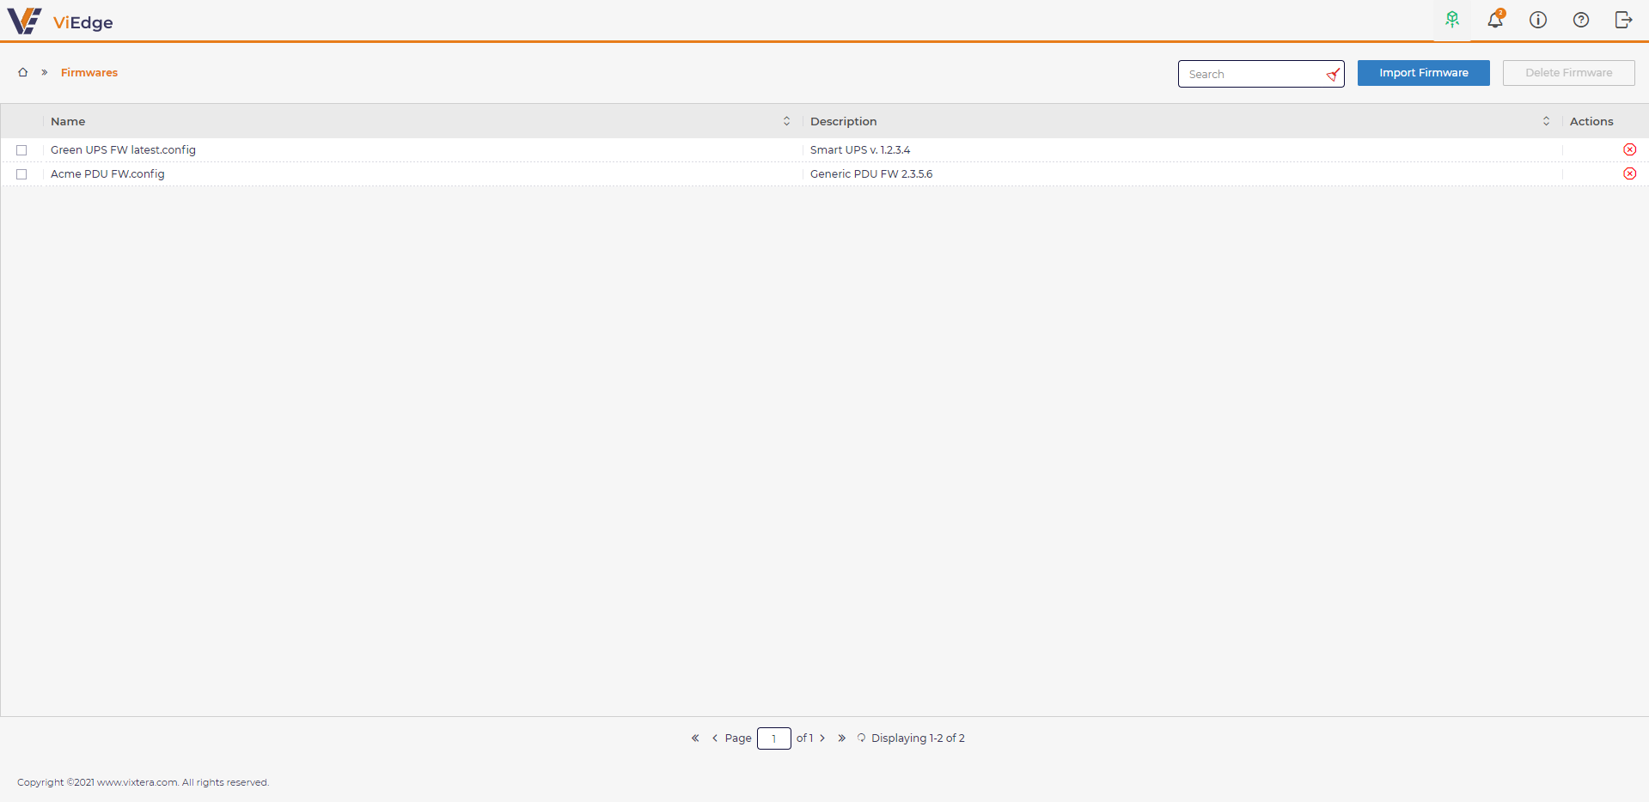Screen dimensions: 1649x802
Task: Click description Smart UPS v. 1.2.3.4
Action: 860,149
